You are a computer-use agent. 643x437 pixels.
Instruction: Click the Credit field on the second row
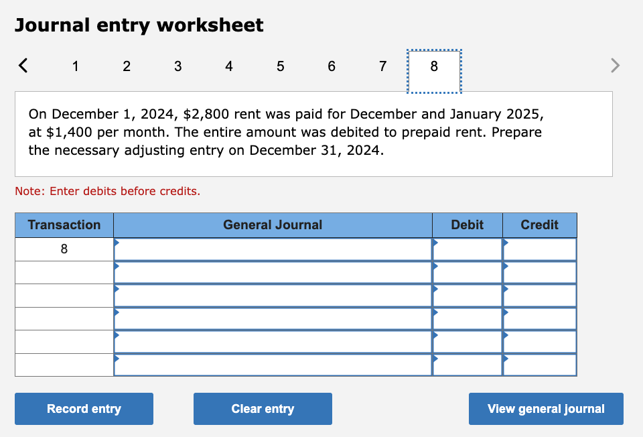point(539,272)
